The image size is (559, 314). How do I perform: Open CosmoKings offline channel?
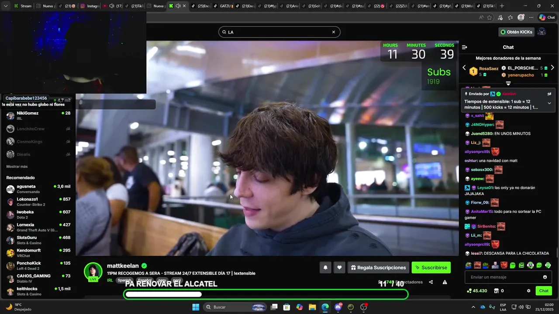point(38,141)
